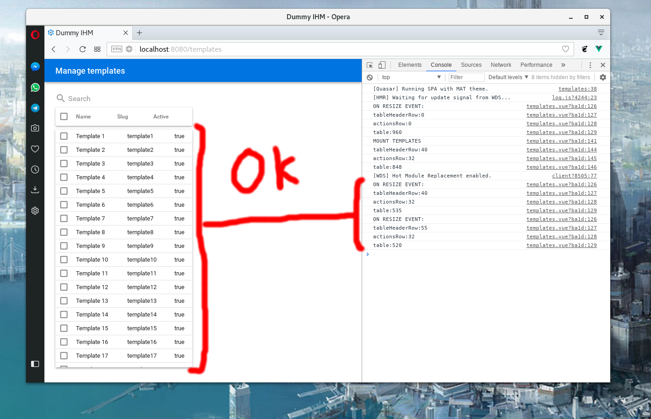651x419 pixels.
Task: Select the Template 12 checkbox
Action: pyautogui.click(x=64, y=287)
